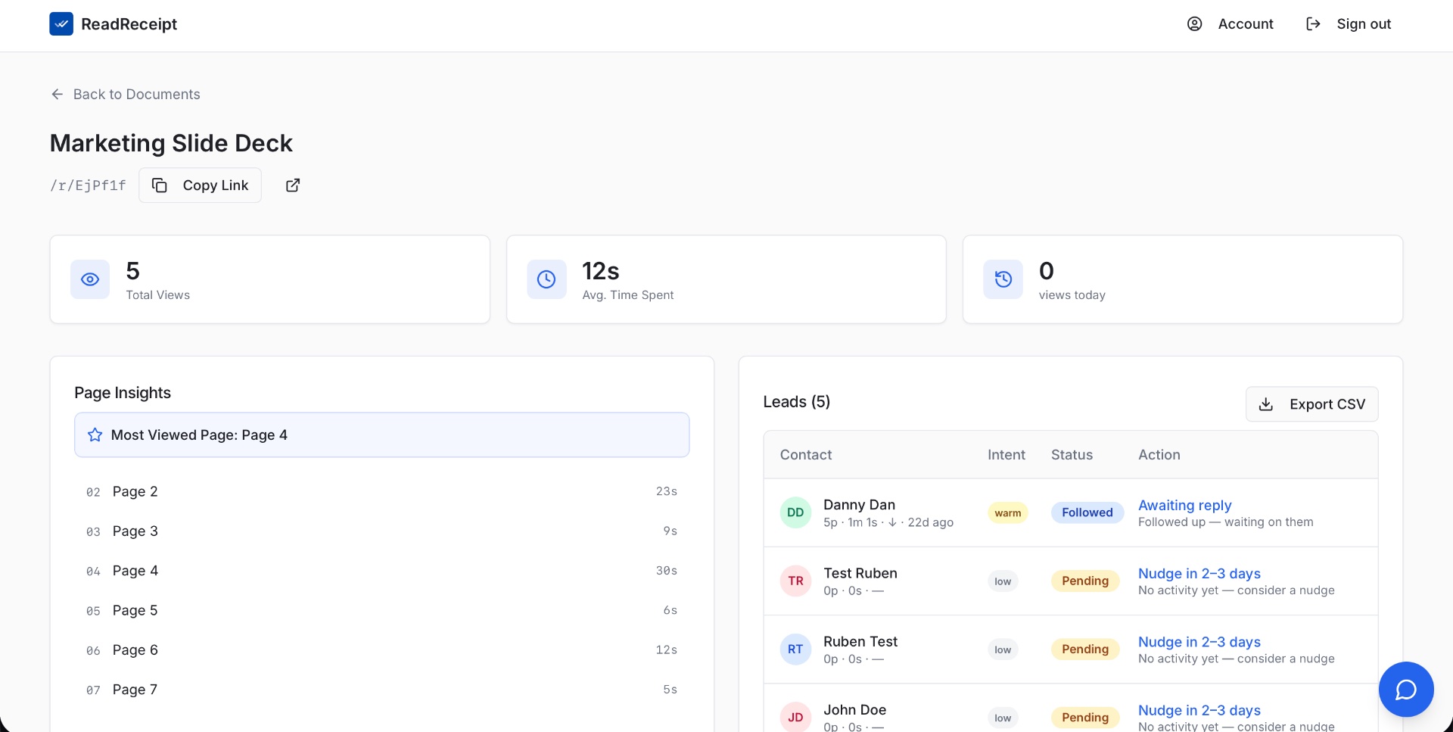Open document link in new tab icon
1453x732 pixels.
(293, 185)
